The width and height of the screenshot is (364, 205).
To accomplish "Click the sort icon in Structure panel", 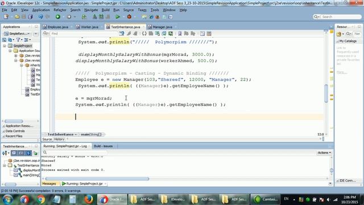I will pyautogui.click(x=5, y=153).
